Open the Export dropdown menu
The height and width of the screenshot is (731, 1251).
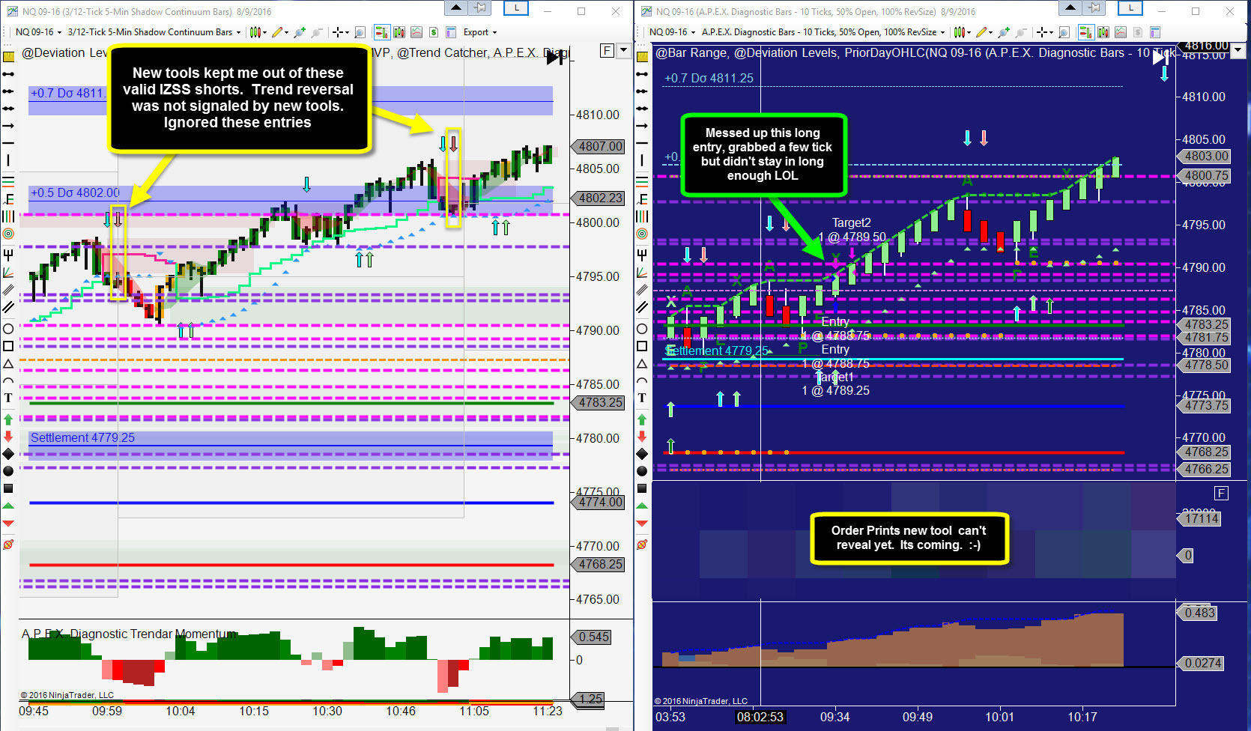(x=479, y=32)
